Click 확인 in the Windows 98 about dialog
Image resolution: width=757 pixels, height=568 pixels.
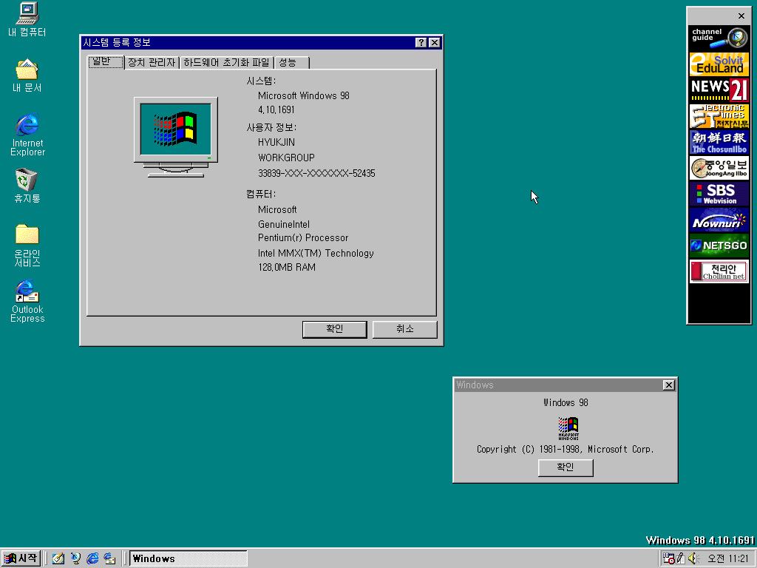click(x=566, y=467)
